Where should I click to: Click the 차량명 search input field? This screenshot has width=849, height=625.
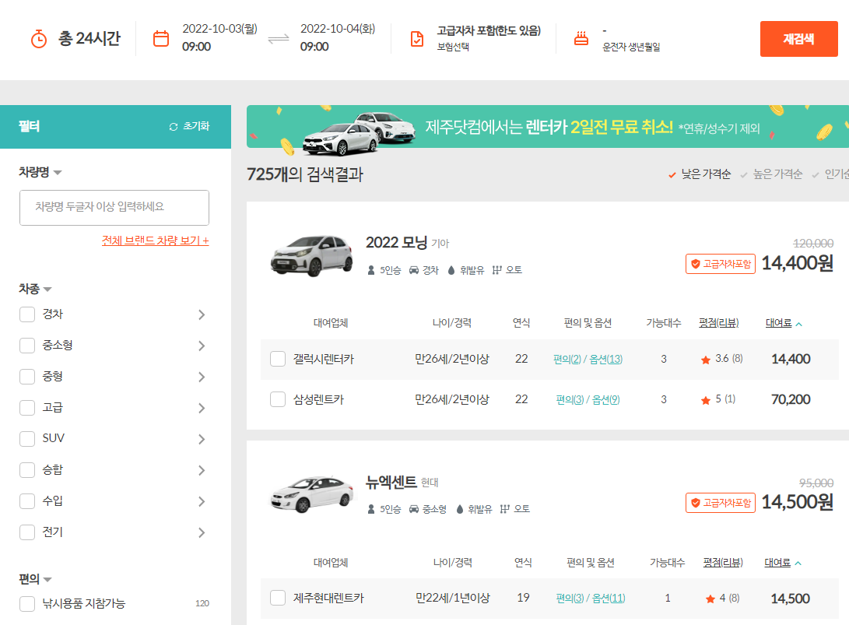114,208
